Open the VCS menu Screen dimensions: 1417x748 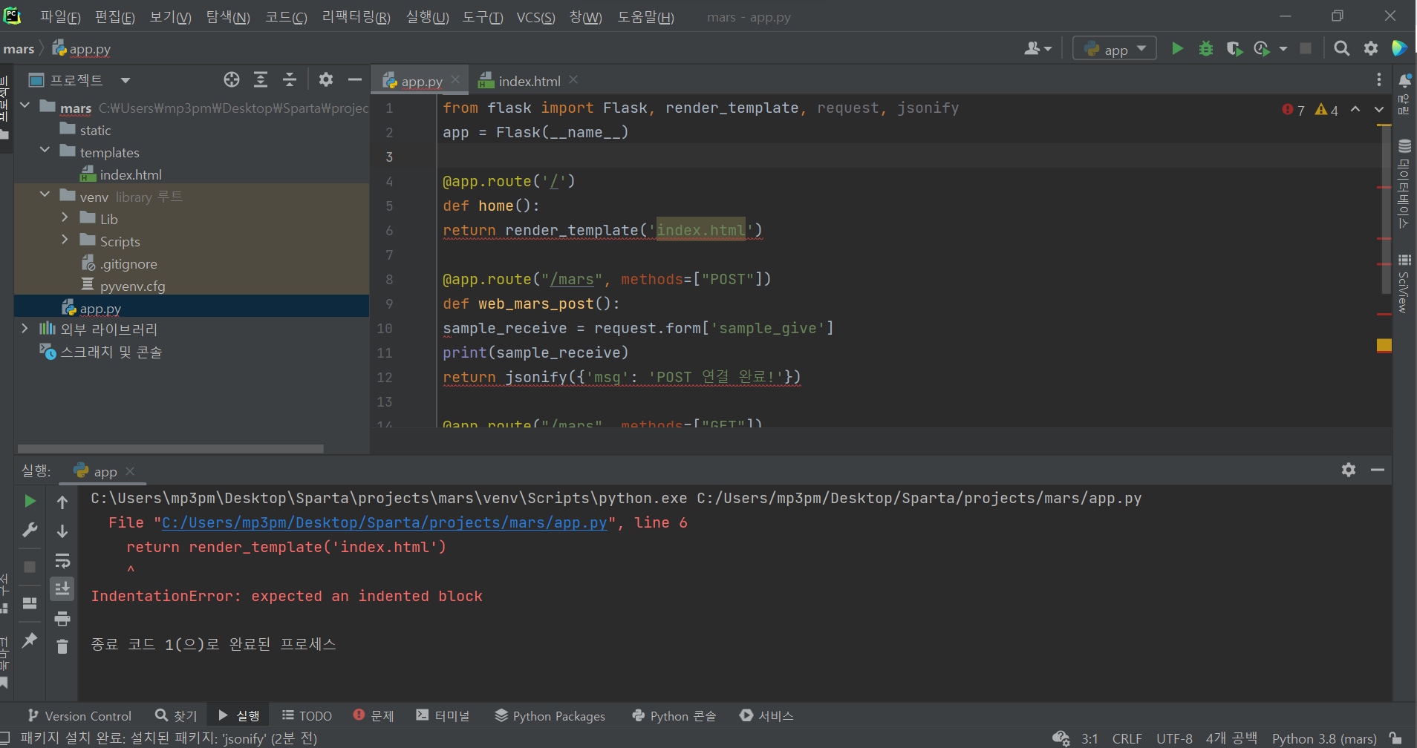point(535,17)
